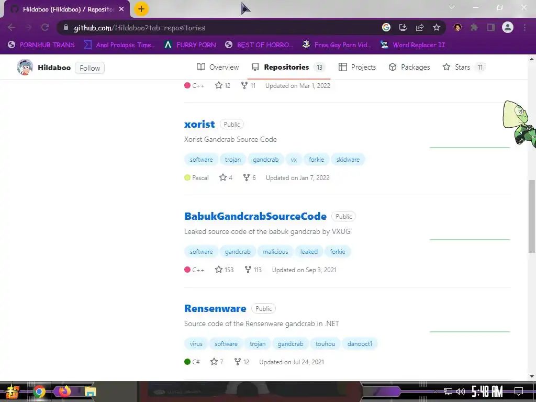Open the Rensenware repository
Screen dimensions: 536x402
[215, 308]
